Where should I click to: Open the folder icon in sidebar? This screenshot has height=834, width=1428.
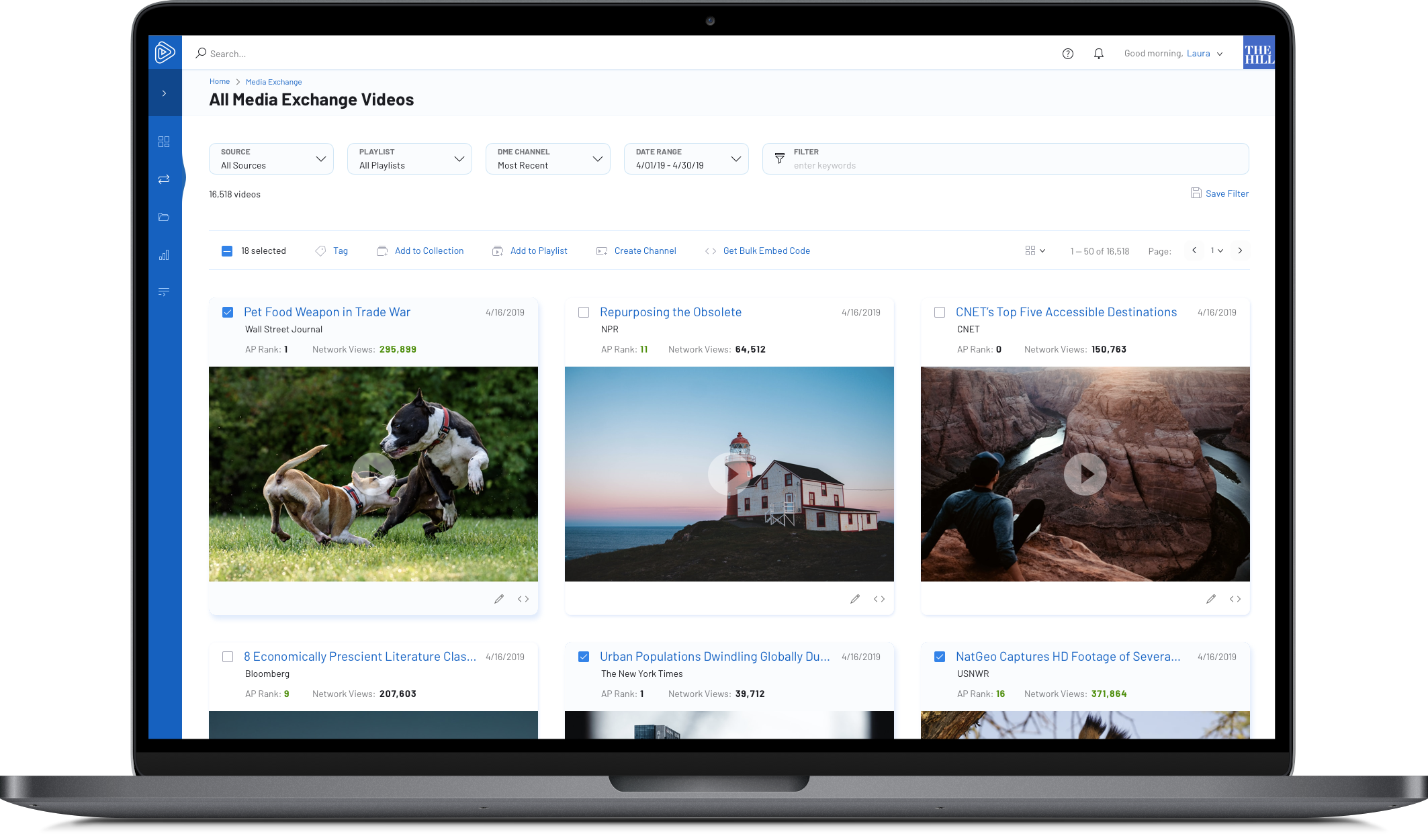point(164,217)
